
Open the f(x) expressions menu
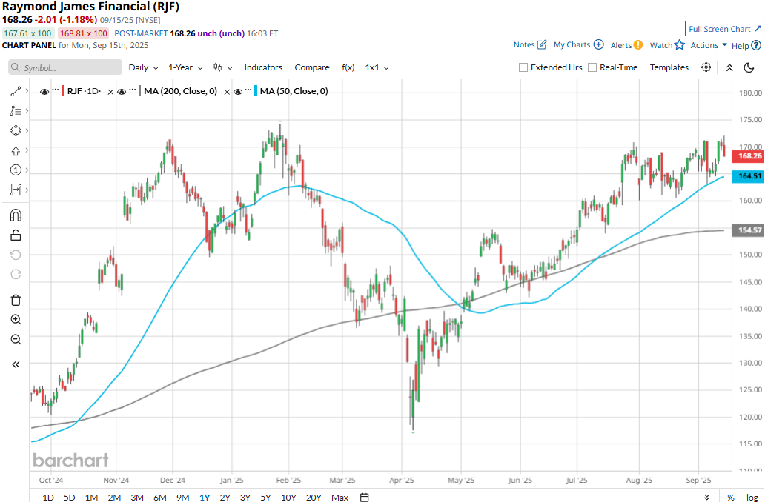(348, 67)
